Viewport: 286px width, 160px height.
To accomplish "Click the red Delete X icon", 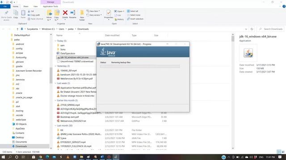I will coord(65,13).
